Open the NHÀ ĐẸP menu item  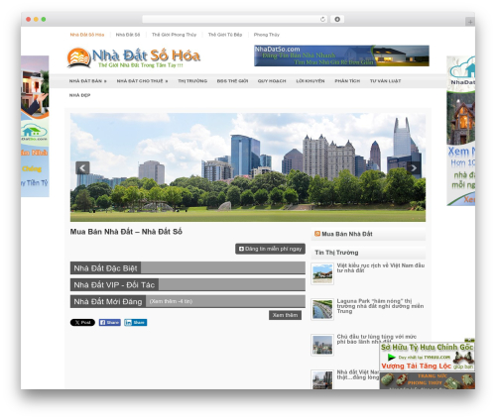[x=79, y=95]
